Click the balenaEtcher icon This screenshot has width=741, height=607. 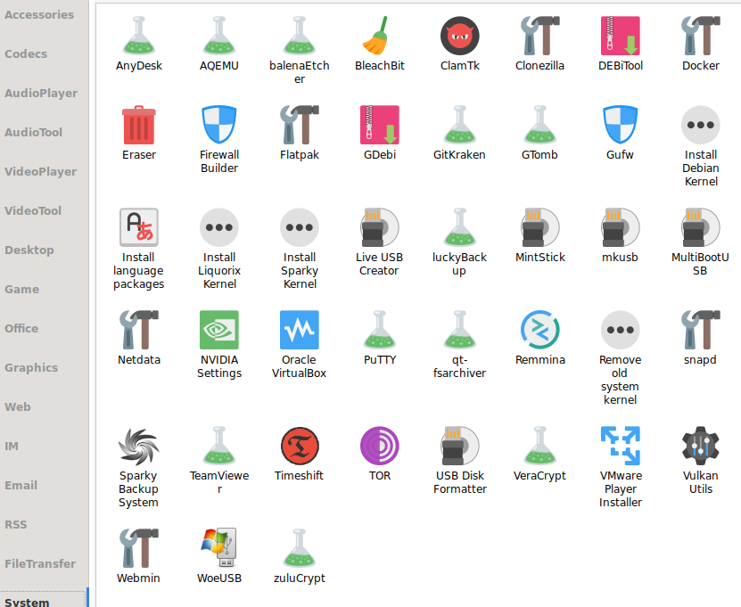click(x=300, y=36)
